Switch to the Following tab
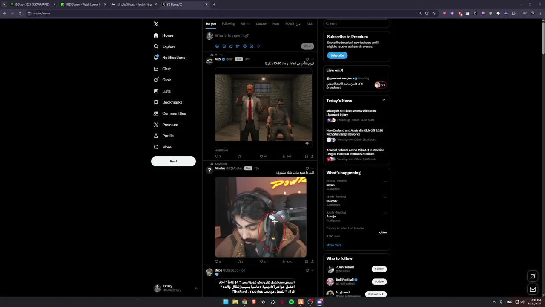Image resolution: width=545 pixels, height=307 pixels. [228, 24]
